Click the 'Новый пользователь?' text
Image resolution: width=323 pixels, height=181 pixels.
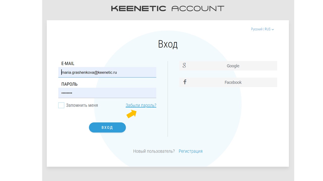[x=154, y=151]
